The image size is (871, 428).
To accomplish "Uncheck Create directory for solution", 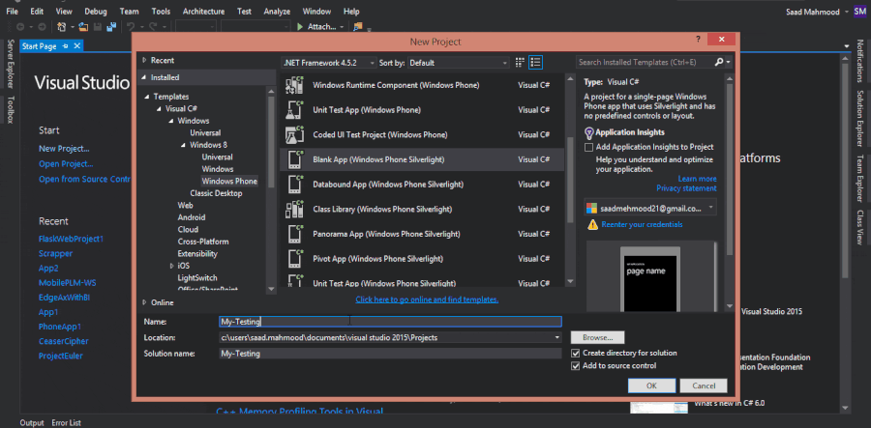I will tap(575, 353).
